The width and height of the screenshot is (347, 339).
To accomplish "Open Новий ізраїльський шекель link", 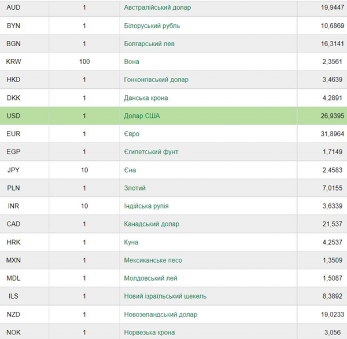I will pos(165,296).
